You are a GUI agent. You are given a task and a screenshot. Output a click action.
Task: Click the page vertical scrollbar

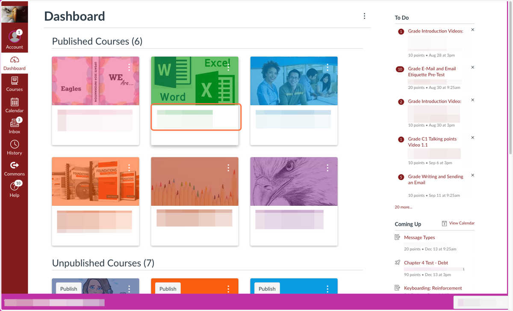pos(510,77)
